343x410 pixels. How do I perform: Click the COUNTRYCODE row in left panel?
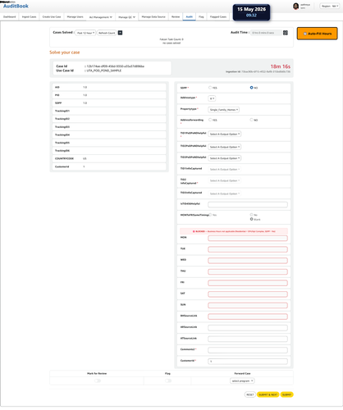pos(109,158)
